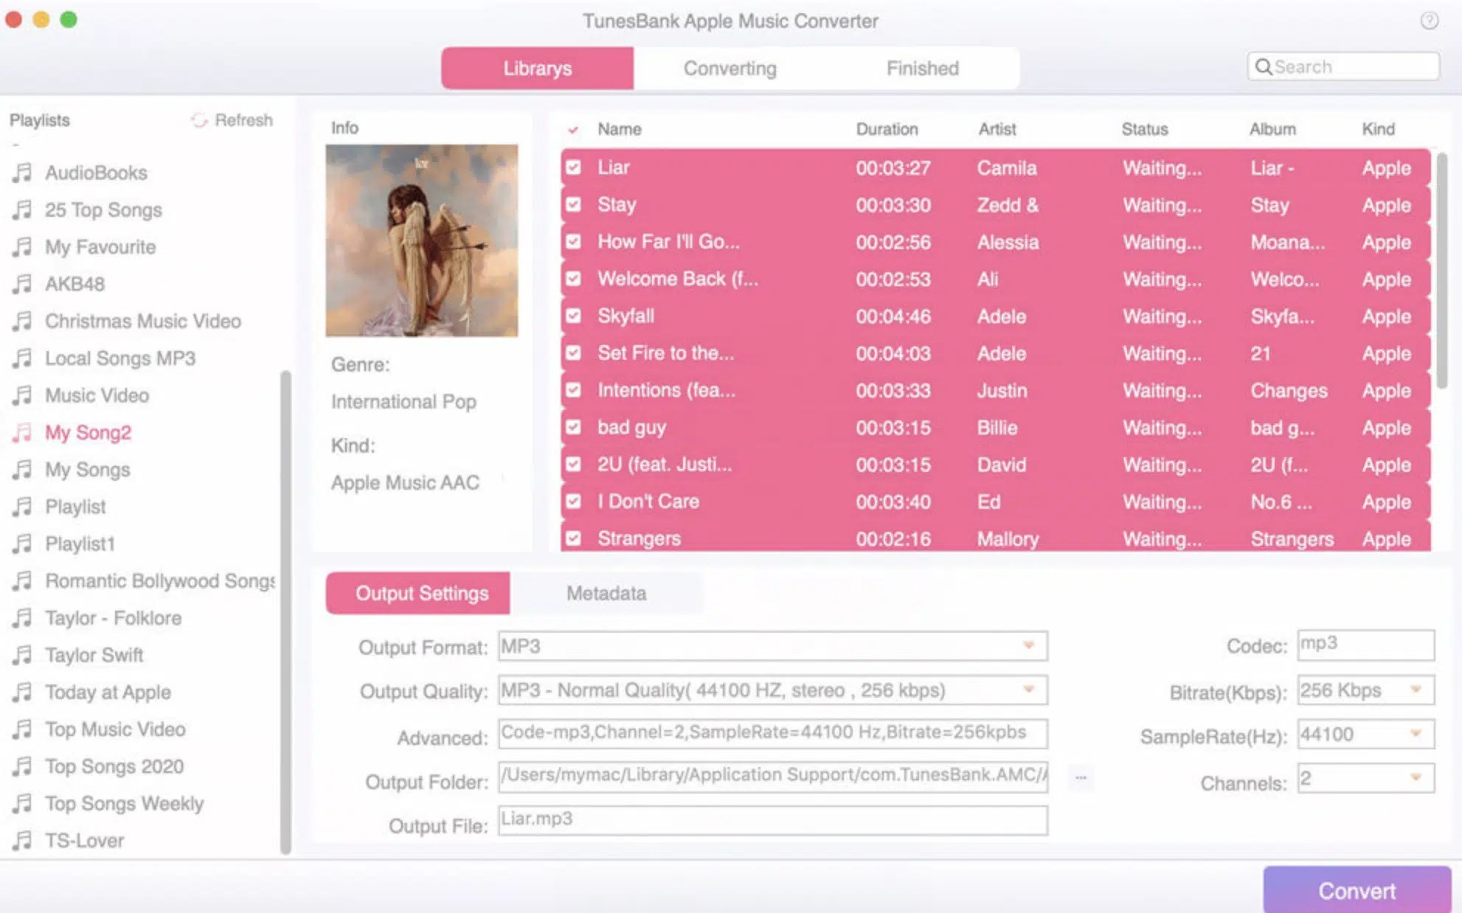Click inside the Output File field
The height and width of the screenshot is (913, 1462).
pyautogui.click(x=771, y=820)
